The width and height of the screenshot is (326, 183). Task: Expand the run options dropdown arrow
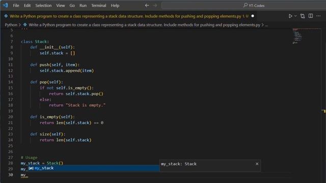click(x=295, y=16)
